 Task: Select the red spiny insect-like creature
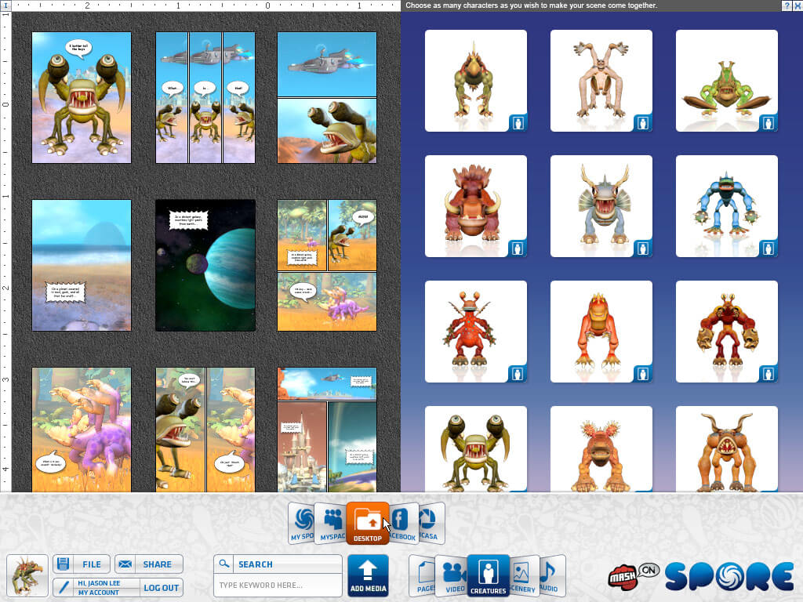point(476,332)
